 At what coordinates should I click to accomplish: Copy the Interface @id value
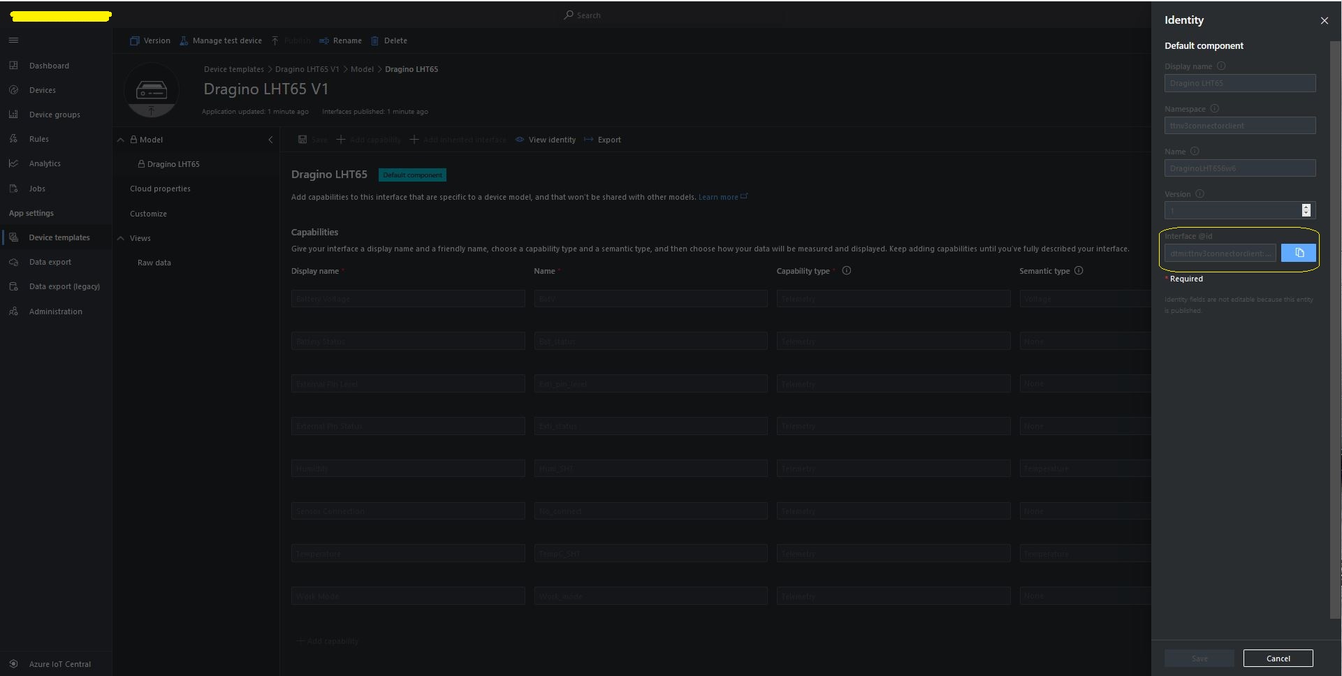pyautogui.click(x=1298, y=253)
